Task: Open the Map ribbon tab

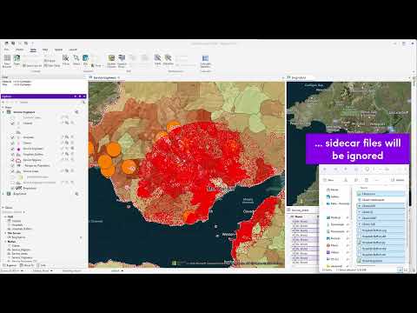Action: pyautogui.click(x=45, y=50)
